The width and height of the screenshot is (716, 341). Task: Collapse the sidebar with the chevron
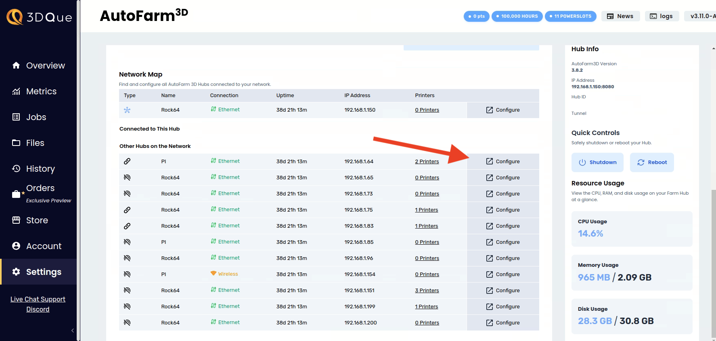73,331
